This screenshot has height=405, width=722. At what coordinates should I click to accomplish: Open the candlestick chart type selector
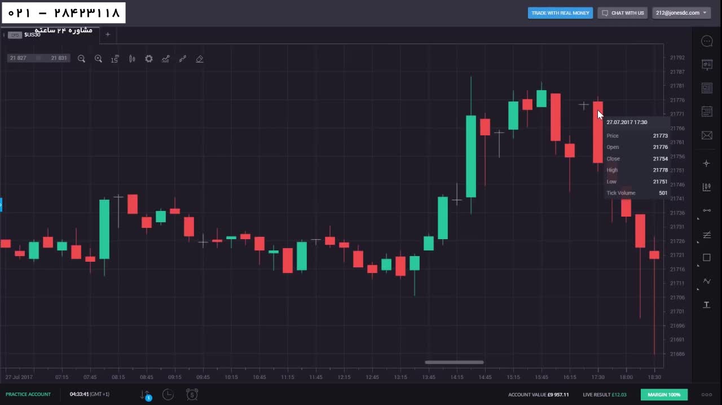click(132, 59)
